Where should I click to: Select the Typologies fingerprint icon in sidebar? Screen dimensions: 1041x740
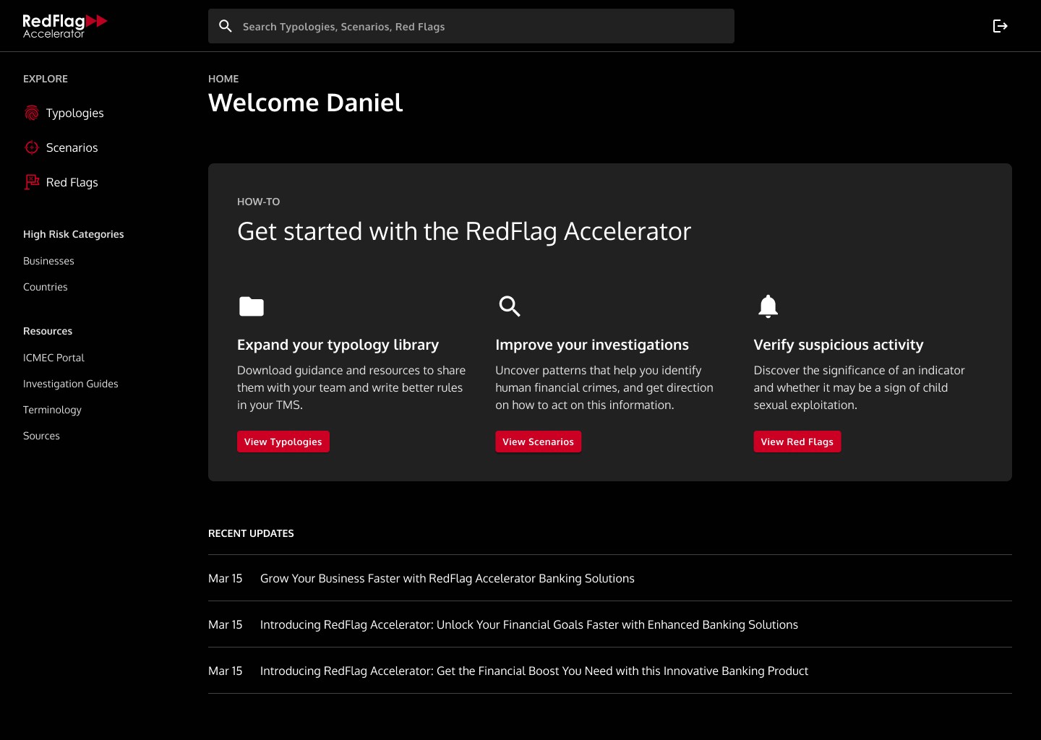coord(31,113)
